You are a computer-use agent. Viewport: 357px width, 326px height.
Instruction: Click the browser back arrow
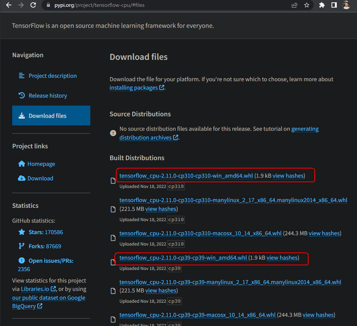click(x=9, y=5)
